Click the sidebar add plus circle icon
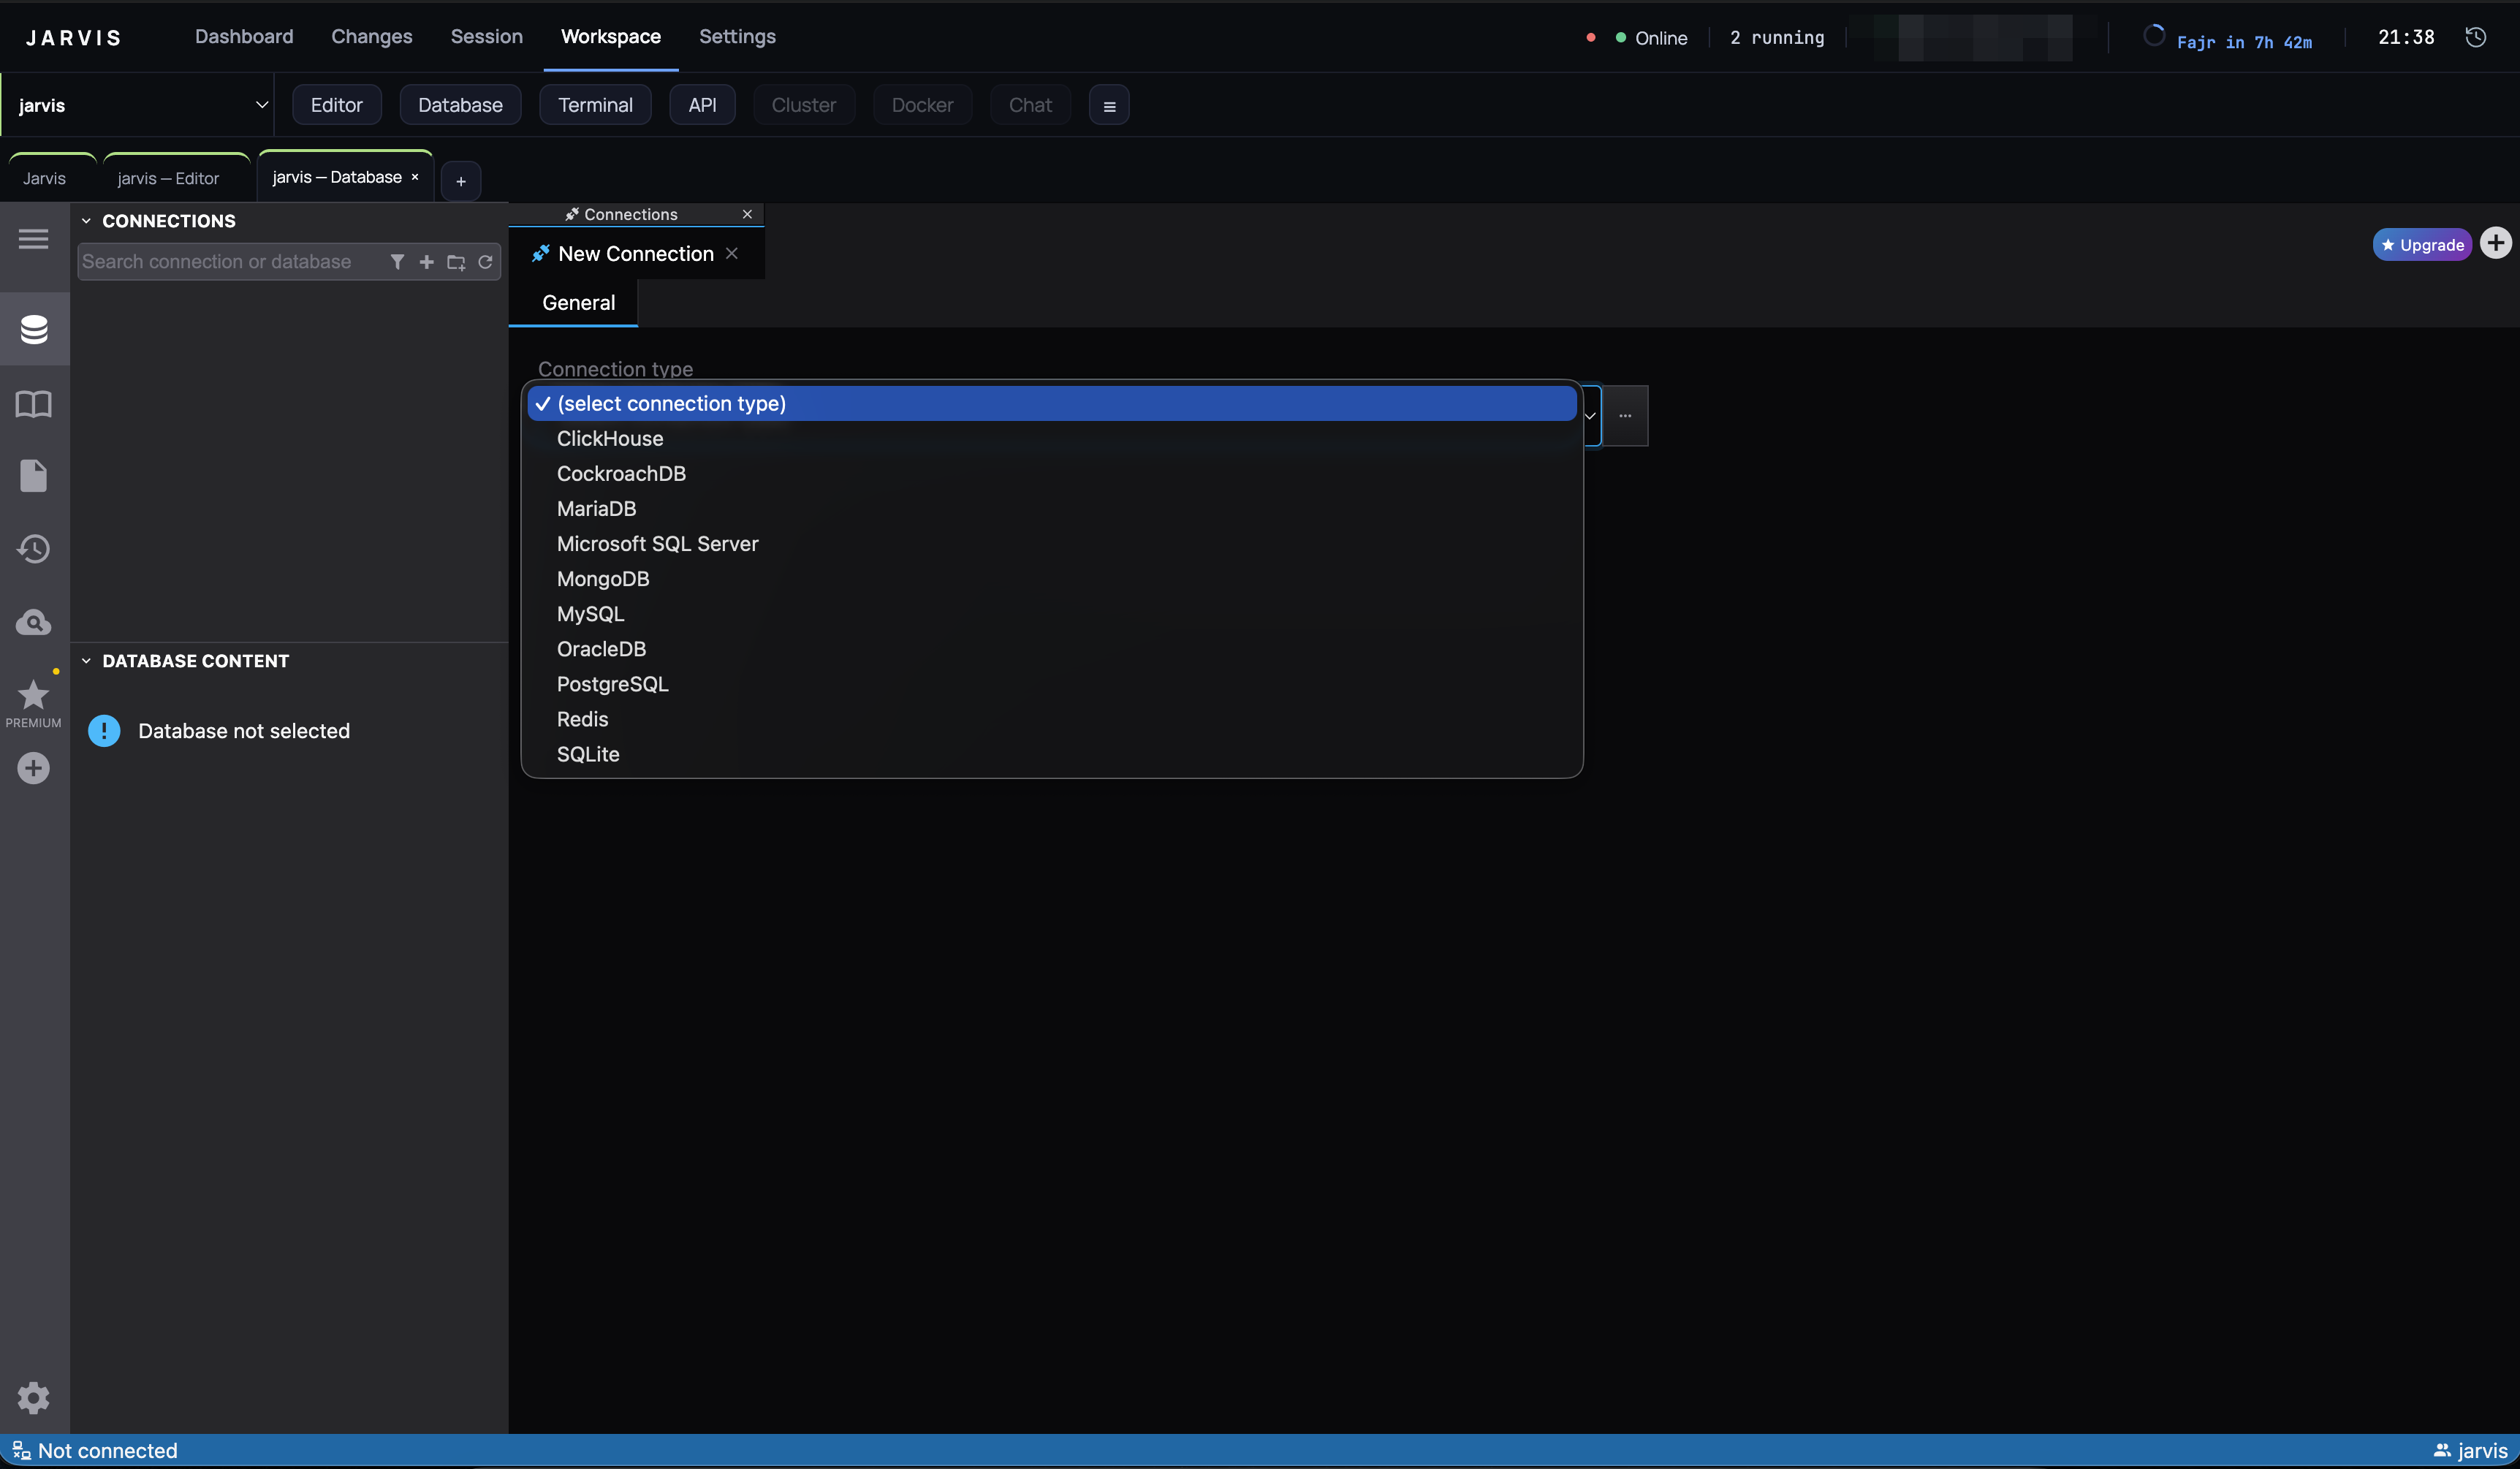Viewport: 2520px width, 1469px height. 34,768
